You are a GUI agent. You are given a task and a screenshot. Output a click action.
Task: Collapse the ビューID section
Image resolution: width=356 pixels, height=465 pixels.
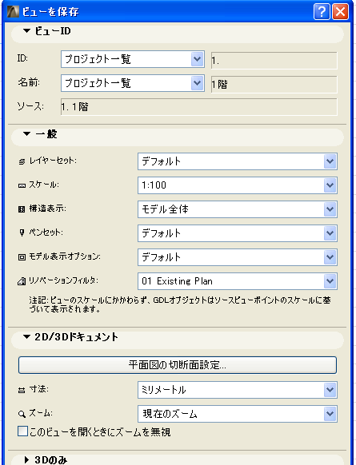(x=26, y=31)
